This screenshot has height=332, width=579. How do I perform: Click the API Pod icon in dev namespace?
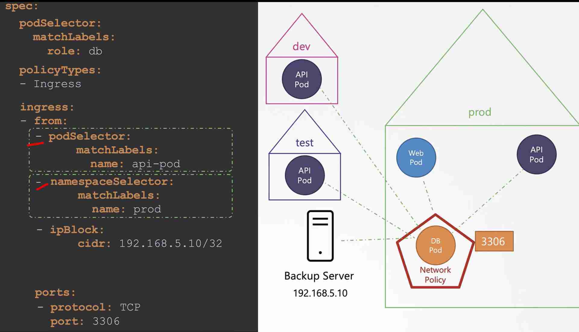coord(302,79)
